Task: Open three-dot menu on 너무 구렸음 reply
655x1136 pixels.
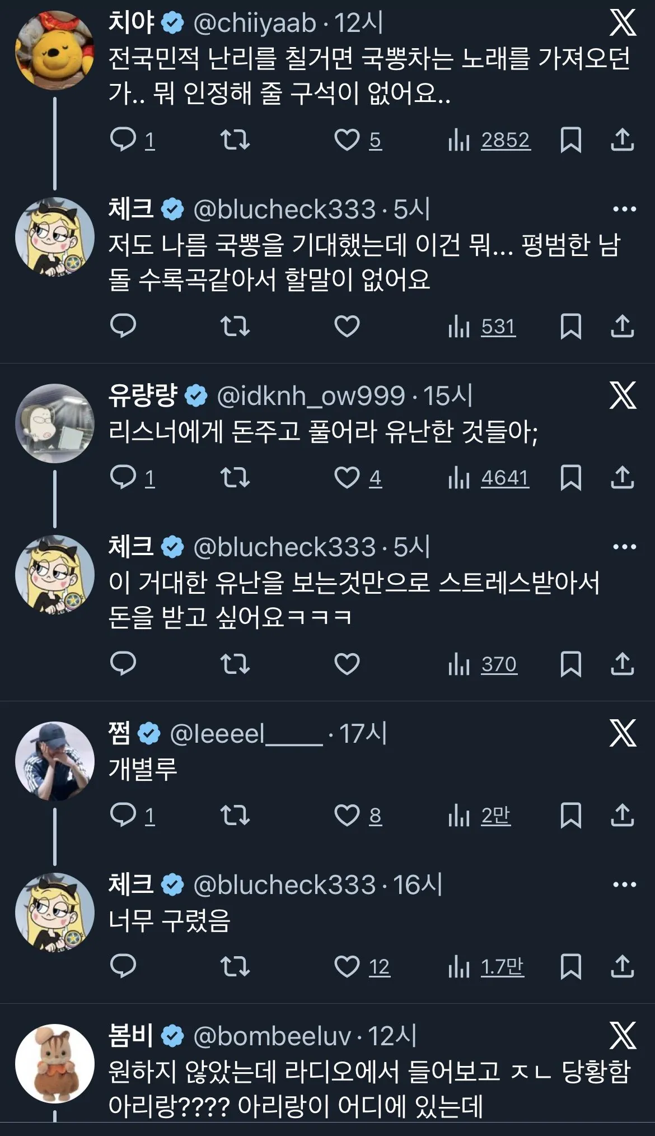Action: (624, 885)
